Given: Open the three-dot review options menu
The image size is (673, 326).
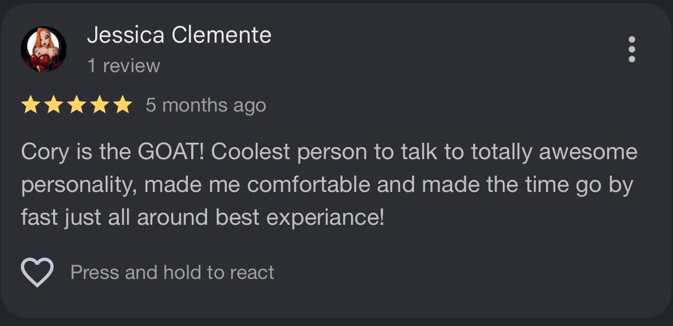Looking at the screenshot, I should coord(631,49).
